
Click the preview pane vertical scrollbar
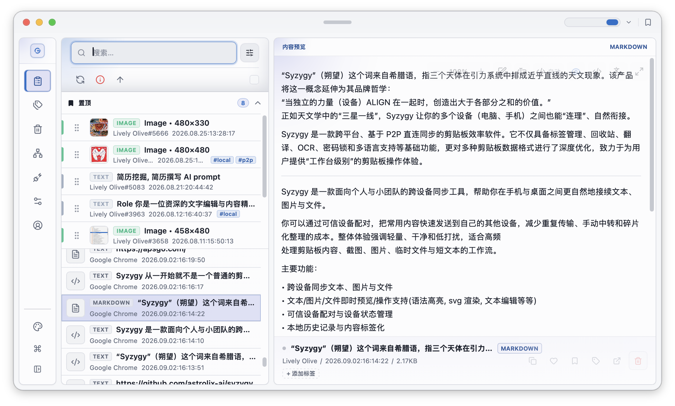[x=652, y=135]
